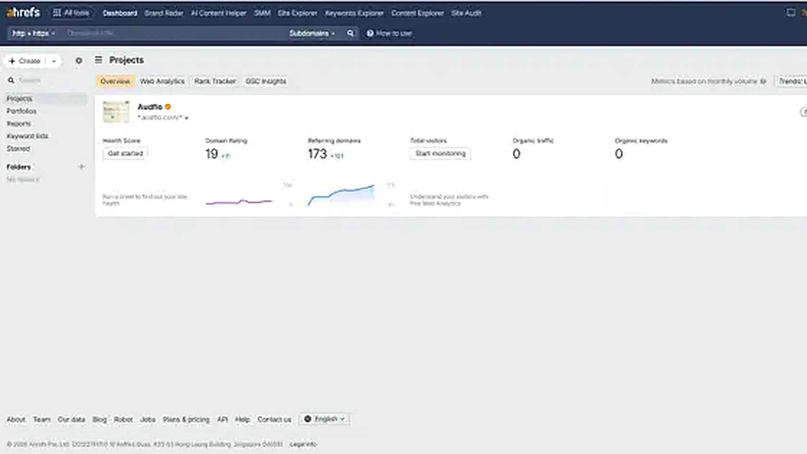The image size is (807, 454).
Task: Toggle the hamburger menu next to Projects
Action: (x=98, y=60)
